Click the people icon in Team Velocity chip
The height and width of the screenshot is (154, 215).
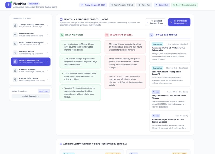(x=112, y=5)
